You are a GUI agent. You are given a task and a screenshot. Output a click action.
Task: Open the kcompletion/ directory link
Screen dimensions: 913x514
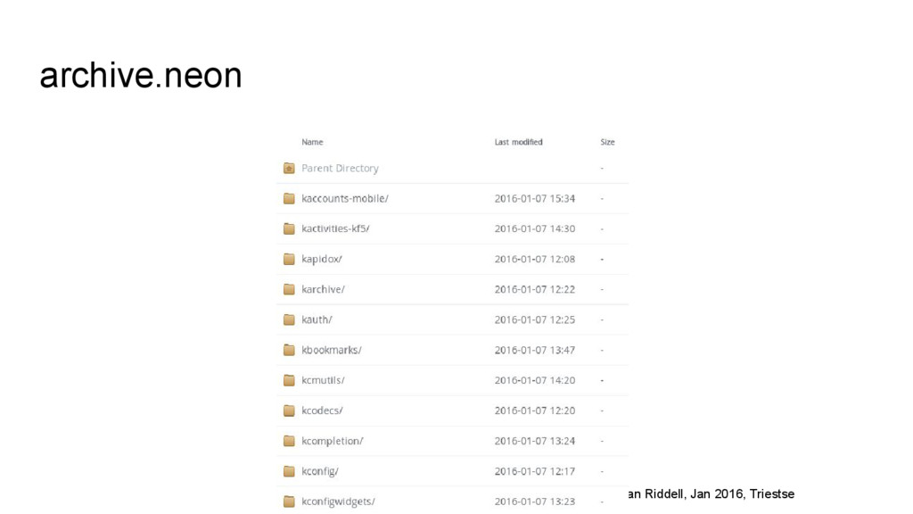(x=333, y=441)
